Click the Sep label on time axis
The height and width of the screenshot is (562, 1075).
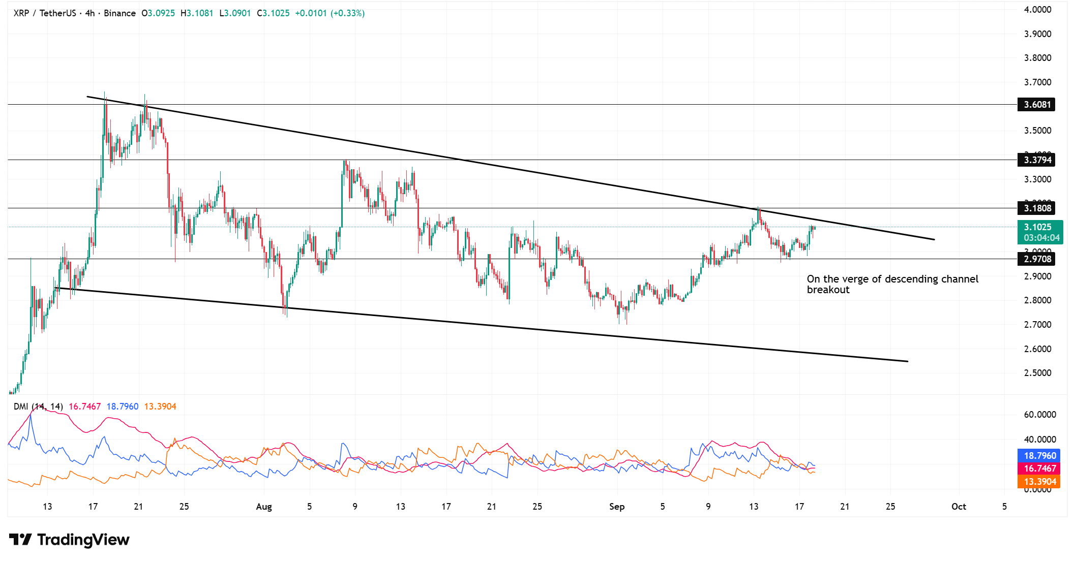point(616,507)
